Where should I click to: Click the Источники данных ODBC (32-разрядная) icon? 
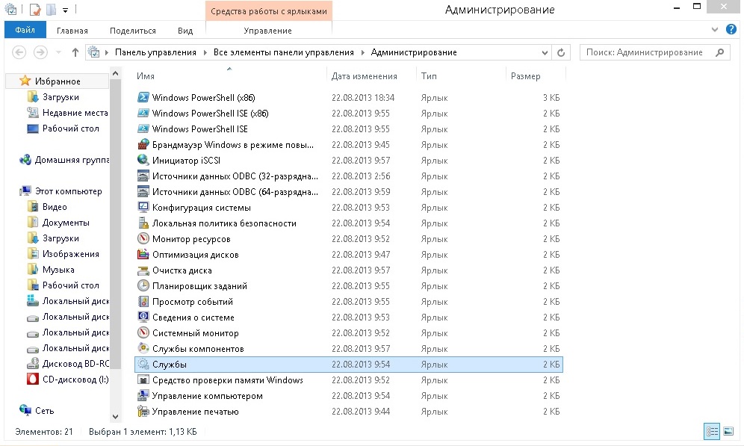coord(143,176)
